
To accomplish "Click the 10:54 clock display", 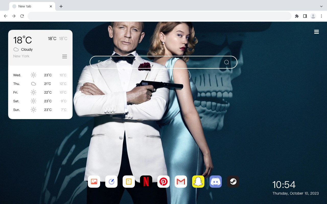I will (284, 185).
